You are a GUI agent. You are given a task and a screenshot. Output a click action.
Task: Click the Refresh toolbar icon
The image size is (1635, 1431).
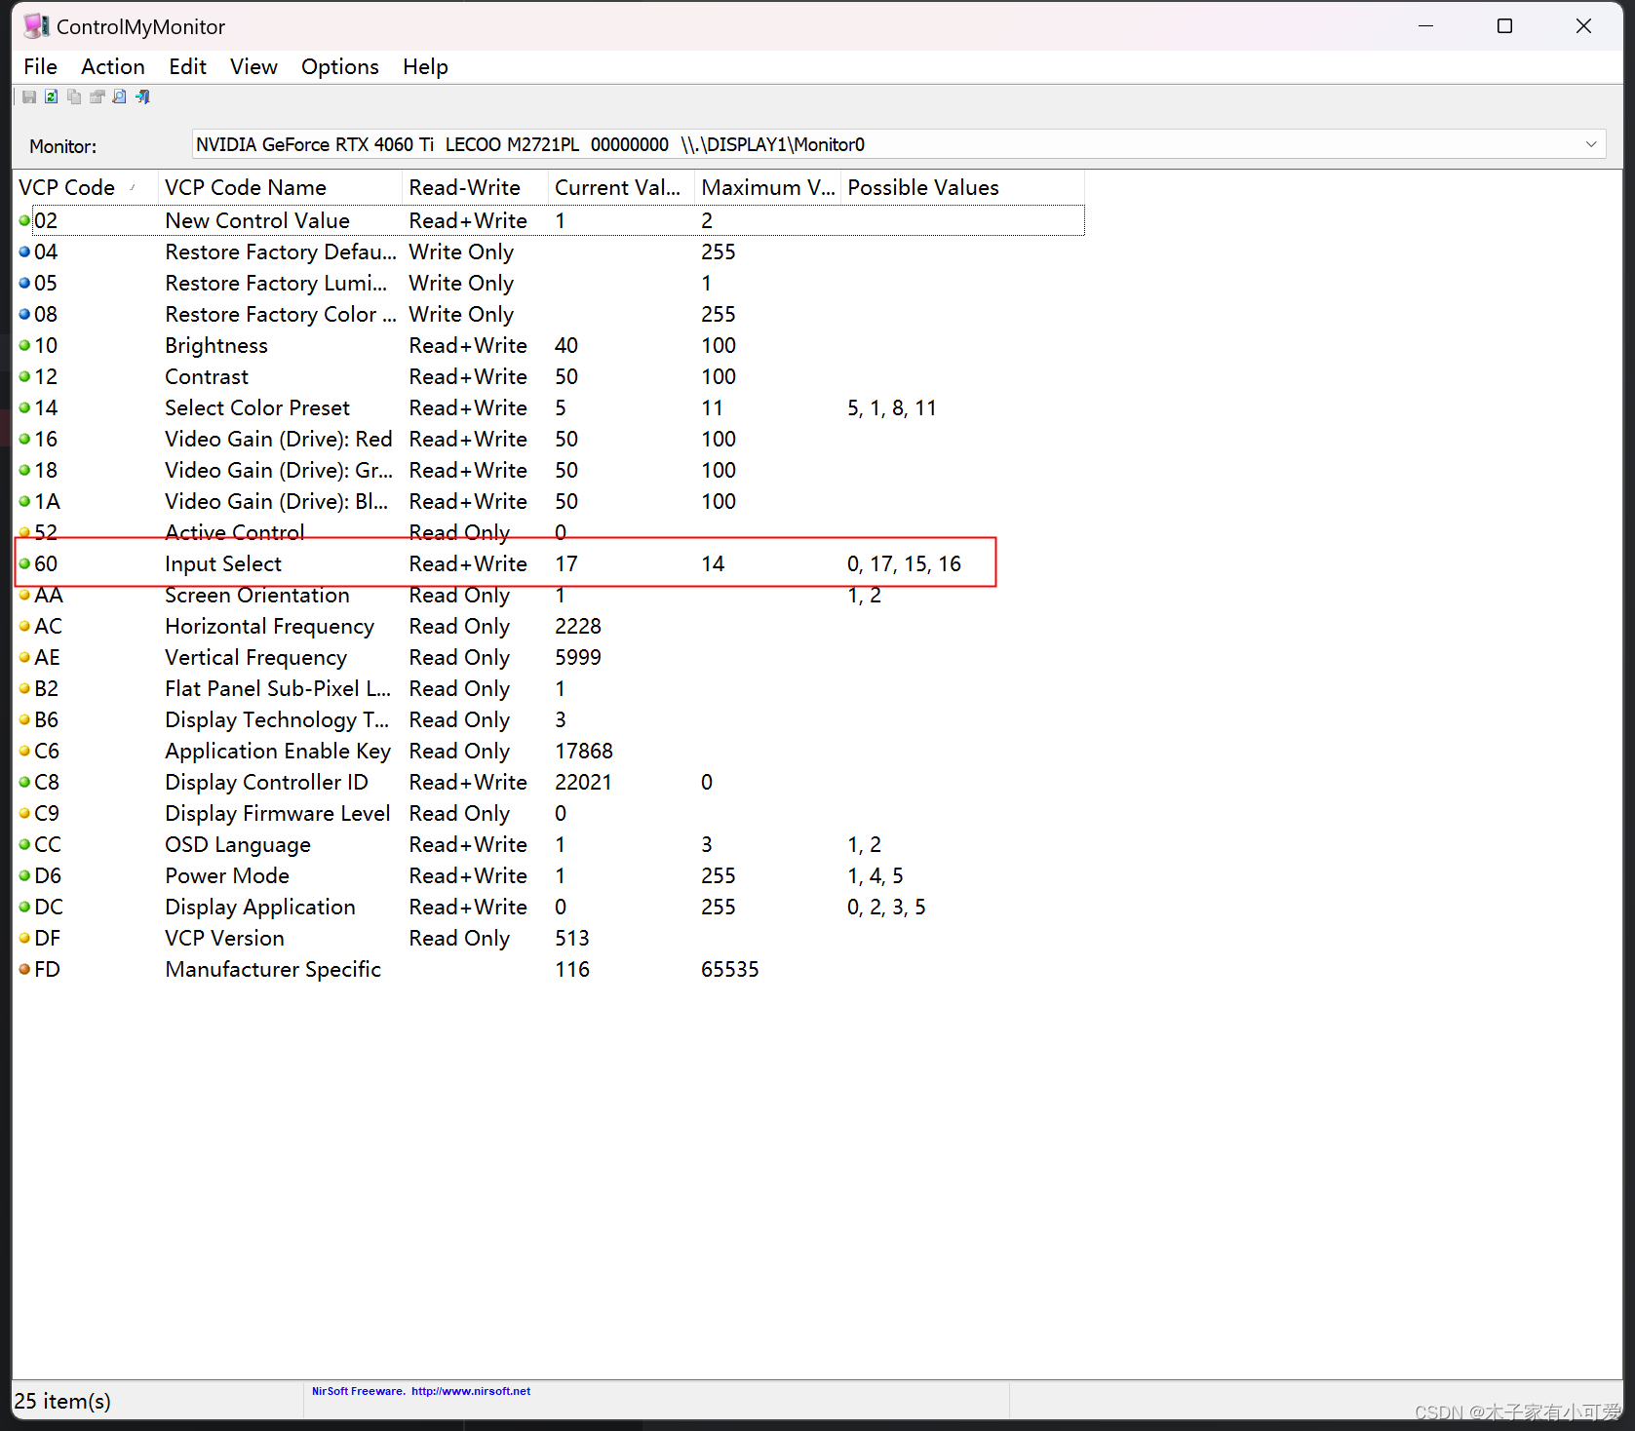[x=51, y=97]
